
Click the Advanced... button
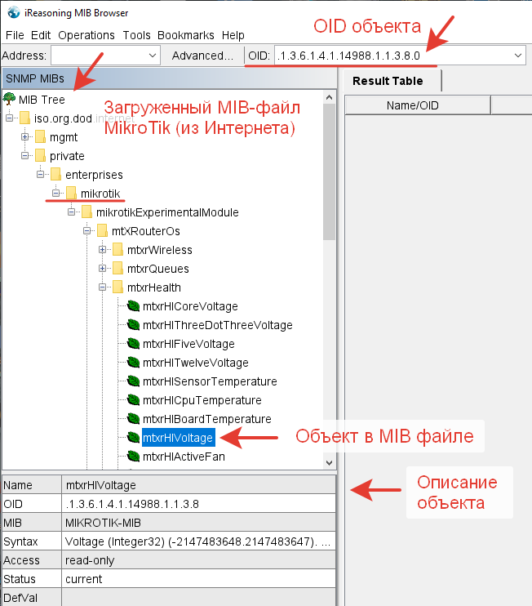[202, 56]
